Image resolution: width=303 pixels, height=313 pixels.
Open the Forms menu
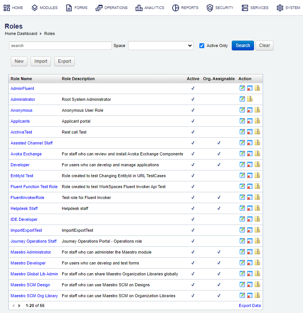coord(77,8)
